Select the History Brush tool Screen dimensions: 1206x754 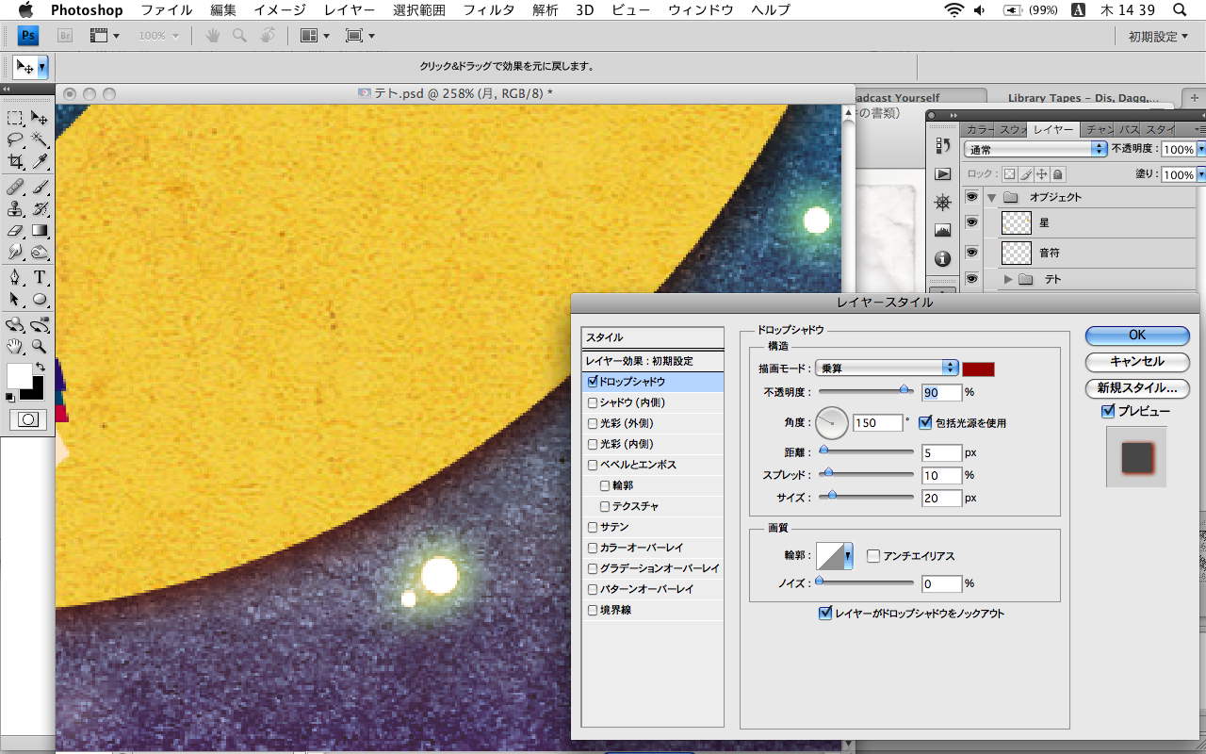click(x=40, y=208)
